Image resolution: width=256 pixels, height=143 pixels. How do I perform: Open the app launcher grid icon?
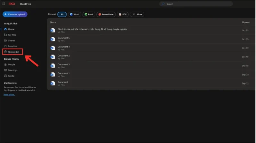[4, 4]
